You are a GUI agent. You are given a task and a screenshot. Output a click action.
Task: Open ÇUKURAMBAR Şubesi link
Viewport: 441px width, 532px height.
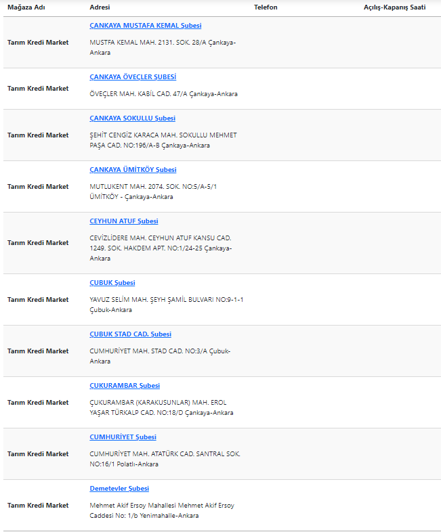click(125, 386)
